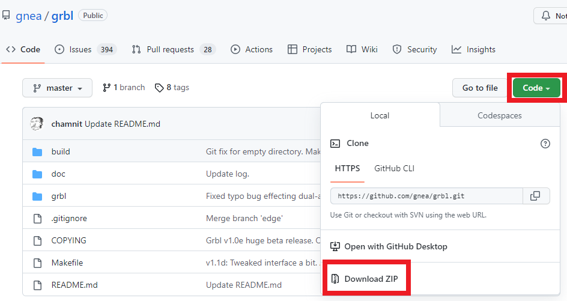Open the README.md file
Image resolution: width=567 pixels, height=301 pixels.
(74, 285)
